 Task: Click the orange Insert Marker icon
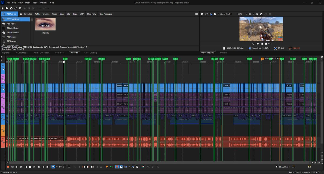coord(107,167)
